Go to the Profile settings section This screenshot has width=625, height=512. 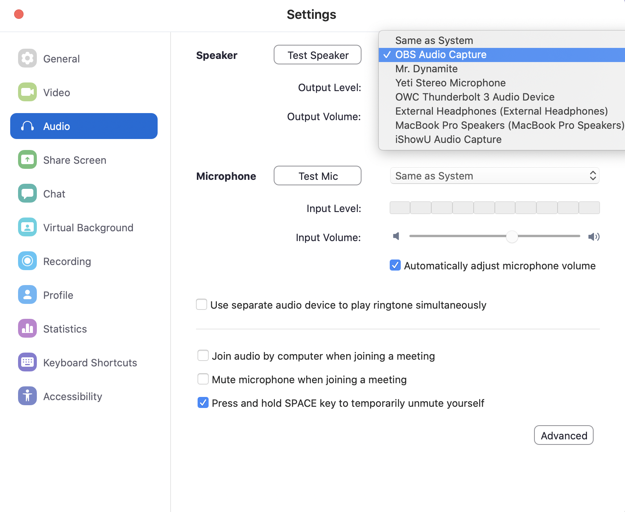click(x=58, y=295)
